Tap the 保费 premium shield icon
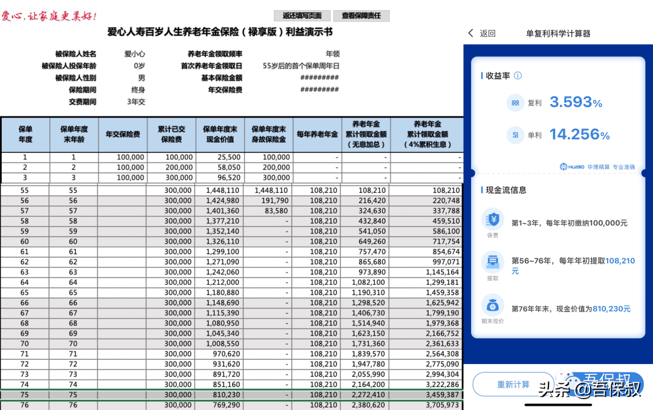The width and height of the screenshot is (653, 410). point(493,219)
